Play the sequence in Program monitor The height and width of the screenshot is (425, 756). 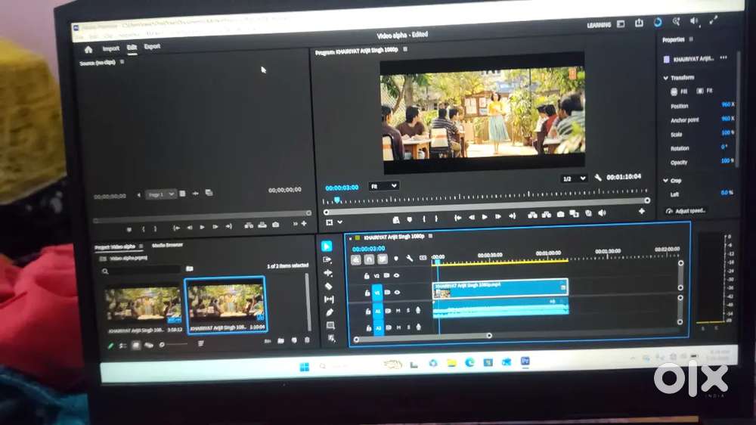(485, 217)
